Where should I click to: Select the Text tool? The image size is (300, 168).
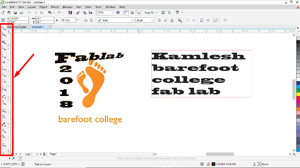(x=3, y=88)
